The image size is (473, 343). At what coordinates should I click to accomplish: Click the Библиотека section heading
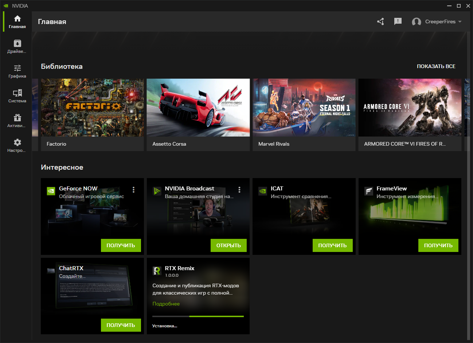coord(62,66)
